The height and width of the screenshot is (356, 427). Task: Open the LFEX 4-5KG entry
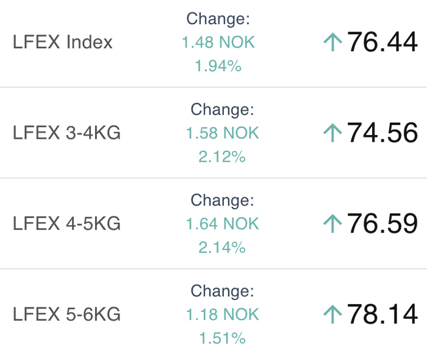(x=66, y=223)
